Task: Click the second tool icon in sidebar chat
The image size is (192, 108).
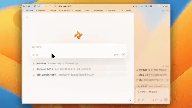Action: pyautogui.click(x=143, y=100)
